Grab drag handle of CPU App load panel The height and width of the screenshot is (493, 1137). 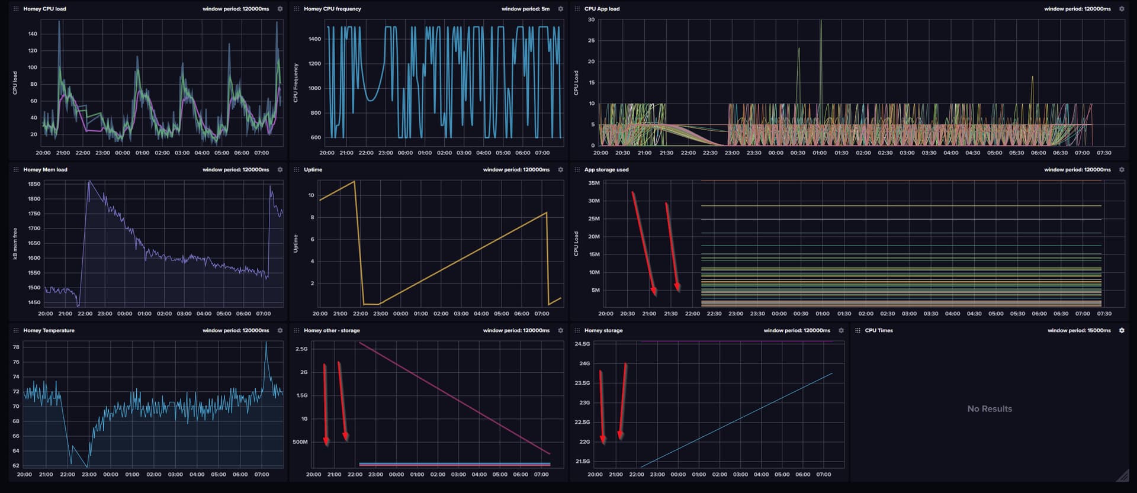click(577, 9)
